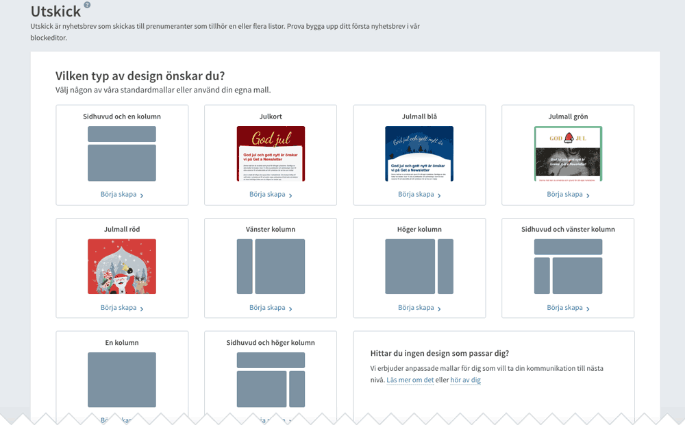Pick the Sidhuvud och vänster kolumn layout
The width and height of the screenshot is (685, 425).
pos(568,266)
